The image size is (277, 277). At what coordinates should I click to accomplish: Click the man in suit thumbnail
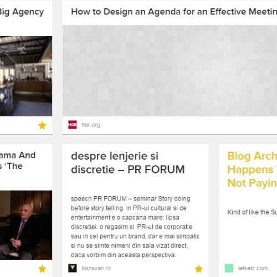[26, 225]
